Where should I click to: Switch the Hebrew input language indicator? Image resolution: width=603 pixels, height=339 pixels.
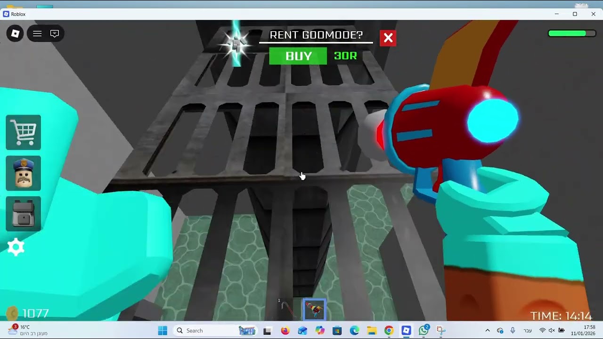pos(528,331)
